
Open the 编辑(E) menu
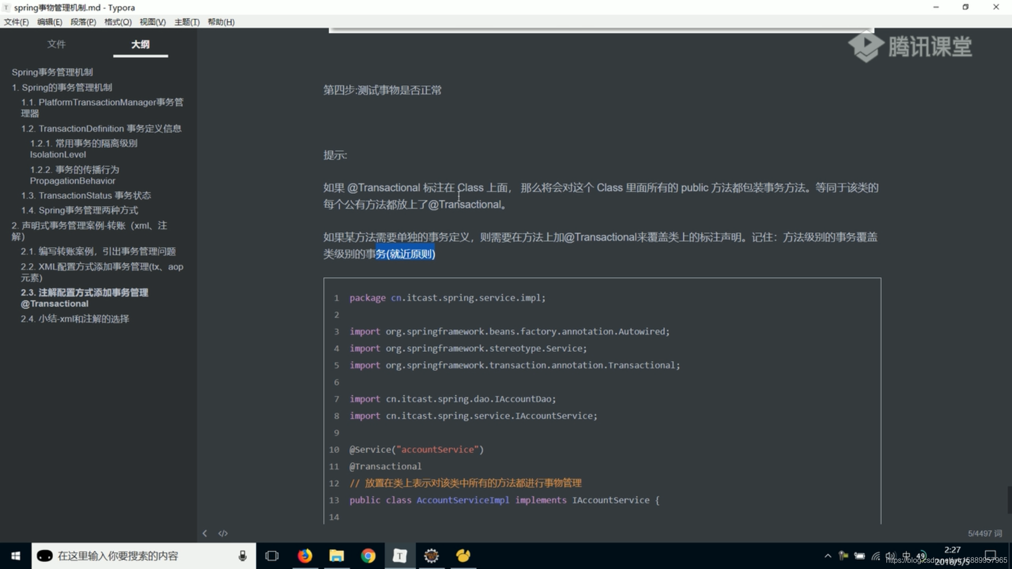click(x=49, y=22)
